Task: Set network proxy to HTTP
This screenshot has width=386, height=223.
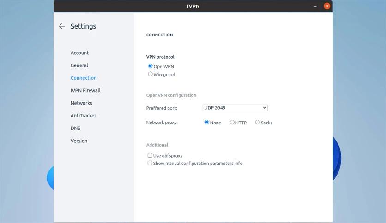Action: [232, 122]
